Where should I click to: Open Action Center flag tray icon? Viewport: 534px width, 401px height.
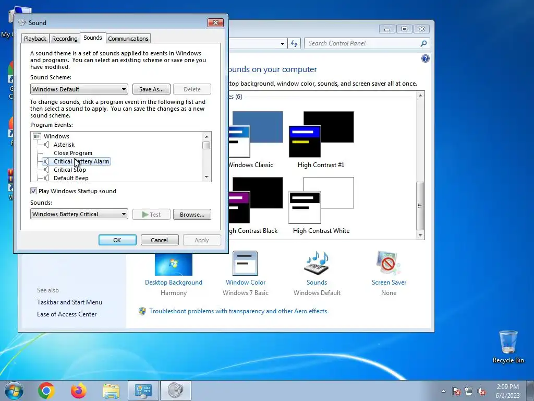[x=456, y=391]
